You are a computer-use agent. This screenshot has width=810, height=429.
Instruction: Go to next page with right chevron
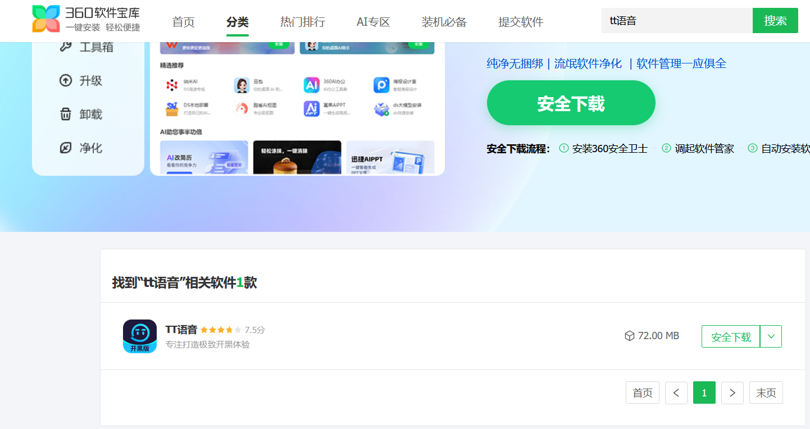732,393
